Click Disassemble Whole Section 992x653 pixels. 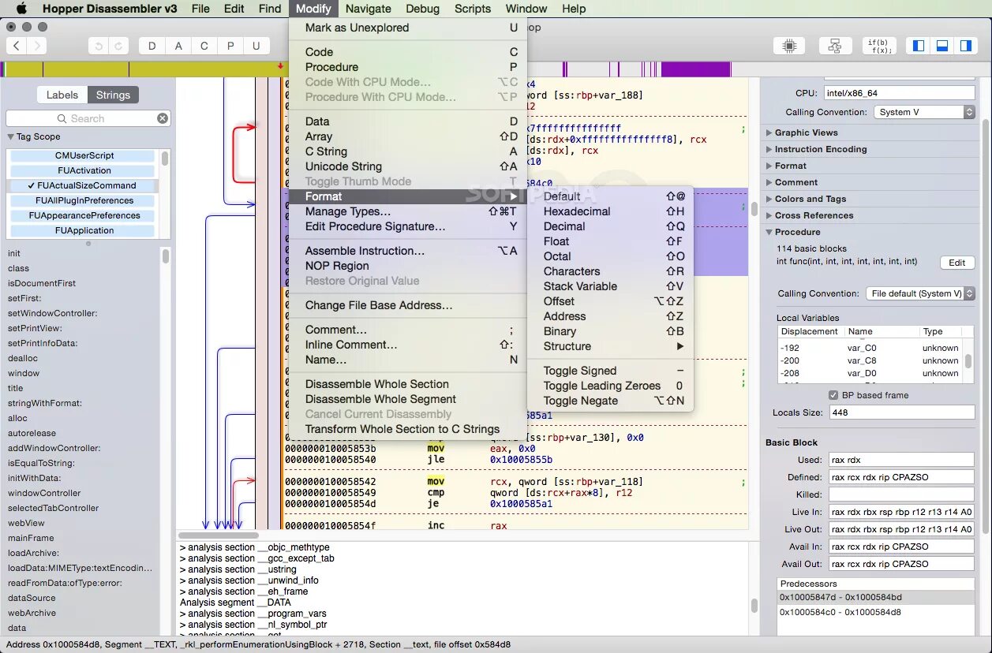[408, 384]
